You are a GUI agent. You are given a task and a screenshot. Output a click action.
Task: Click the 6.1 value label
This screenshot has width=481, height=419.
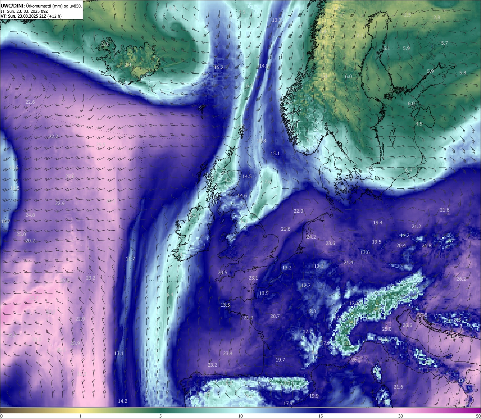point(387,48)
